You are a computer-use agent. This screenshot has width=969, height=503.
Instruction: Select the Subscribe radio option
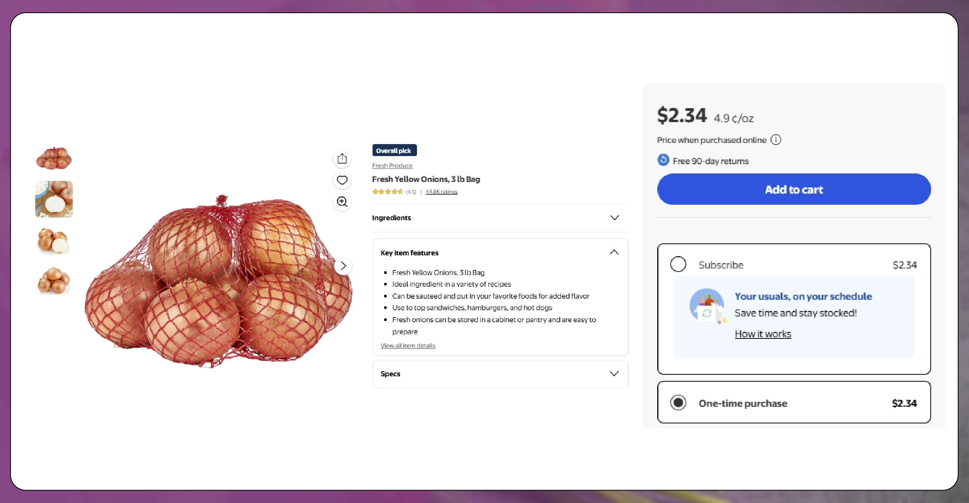[678, 264]
